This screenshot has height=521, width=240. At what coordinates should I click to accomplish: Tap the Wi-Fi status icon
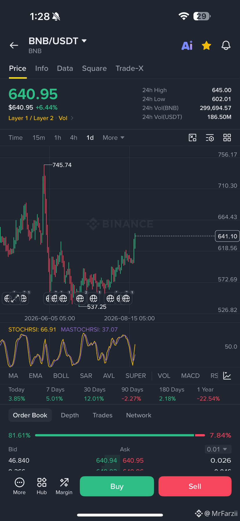184,16
